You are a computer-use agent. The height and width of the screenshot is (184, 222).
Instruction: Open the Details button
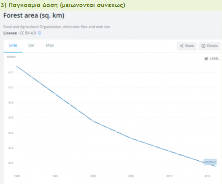209,46
